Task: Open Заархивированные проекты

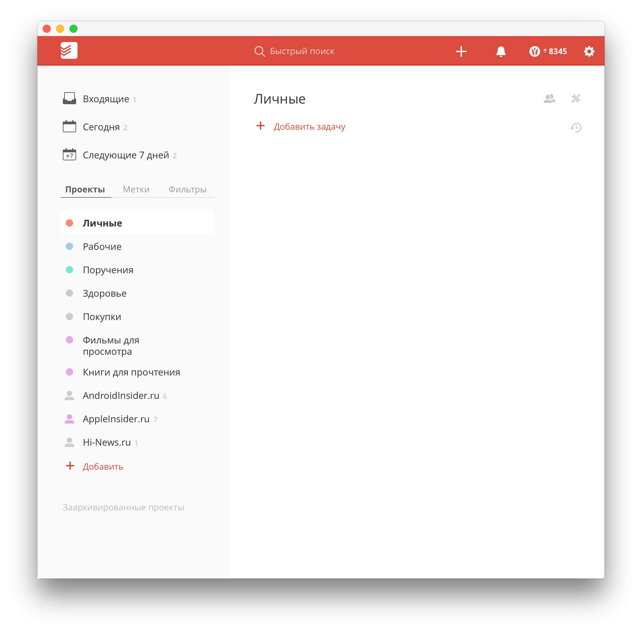Action: (123, 507)
